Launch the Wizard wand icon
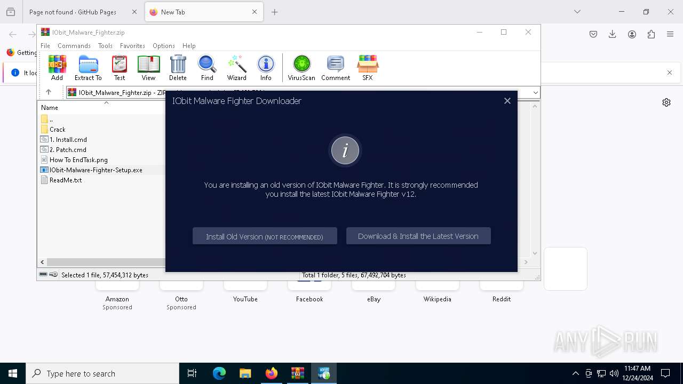Viewport: 683px width, 384px height. tap(236, 68)
